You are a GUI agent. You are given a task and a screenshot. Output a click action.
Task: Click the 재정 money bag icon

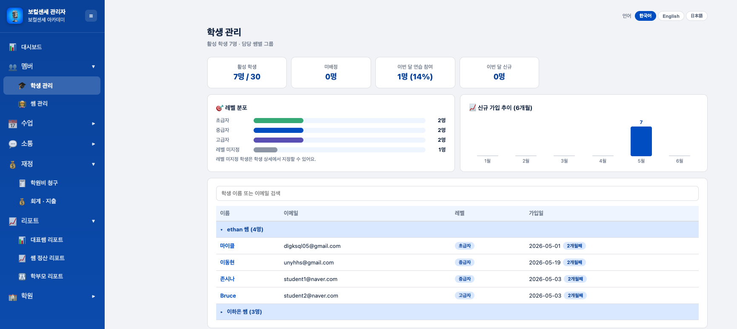13,164
